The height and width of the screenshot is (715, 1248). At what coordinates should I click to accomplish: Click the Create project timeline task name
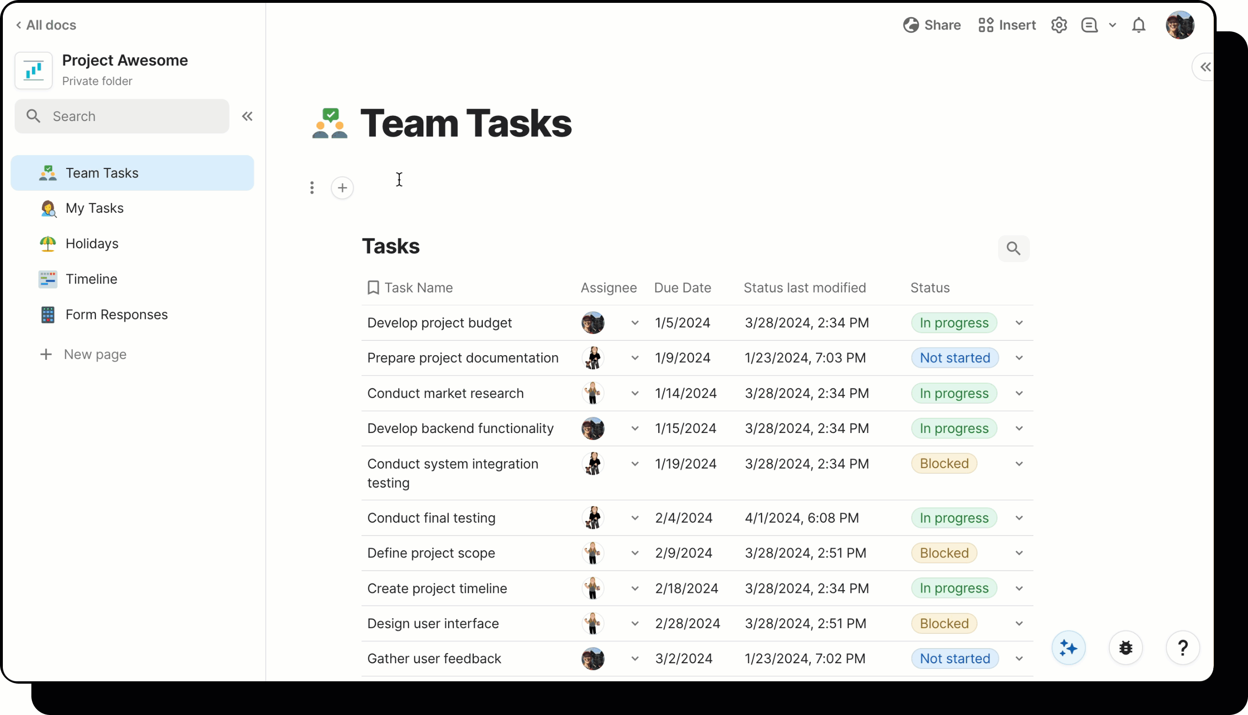pos(437,588)
